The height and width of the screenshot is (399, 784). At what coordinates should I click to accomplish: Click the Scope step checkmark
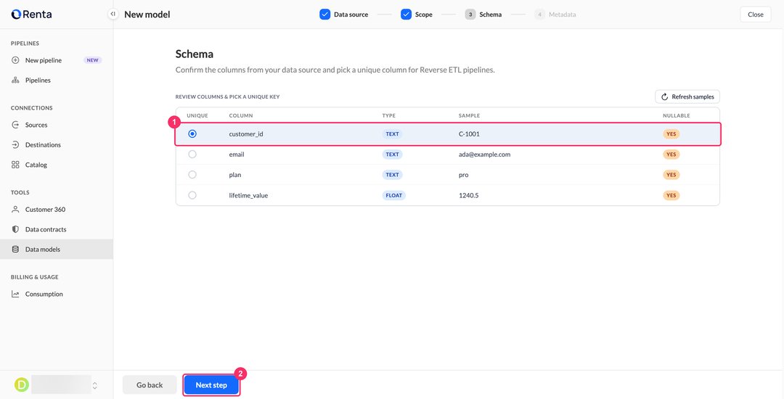coord(406,15)
